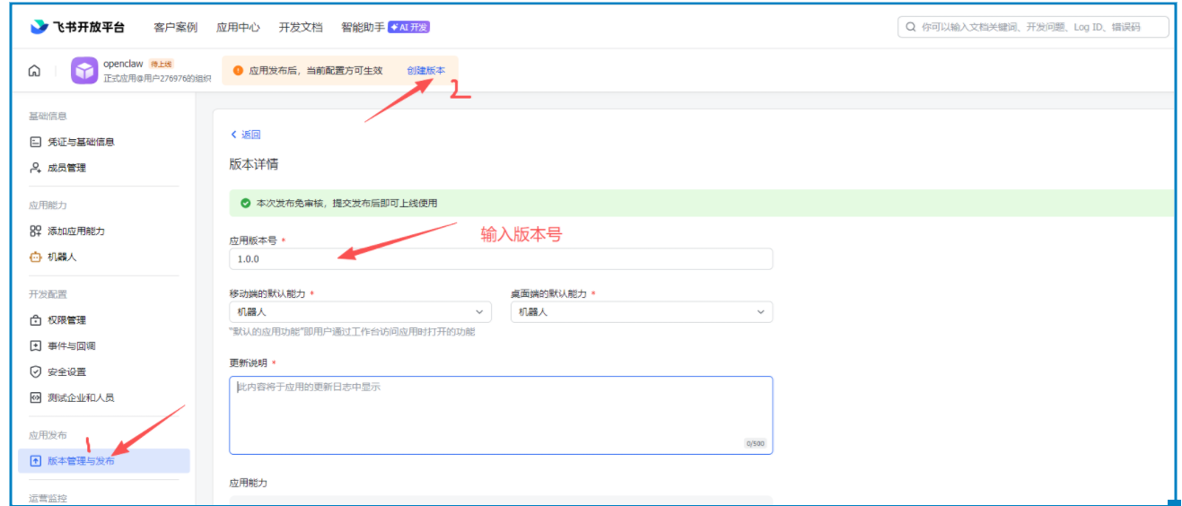Click the 事件与回调 sidebar icon
This screenshot has height=506, width=1182.
[x=36, y=345]
